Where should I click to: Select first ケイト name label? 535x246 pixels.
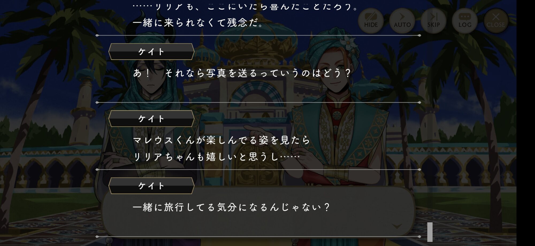[x=151, y=51]
